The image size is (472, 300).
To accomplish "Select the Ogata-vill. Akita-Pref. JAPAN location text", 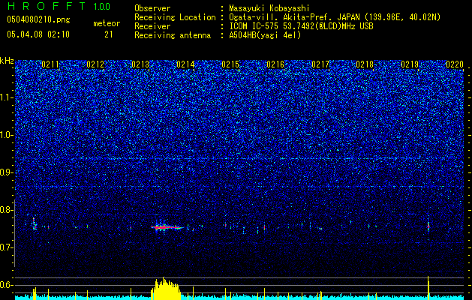I will click(x=335, y=17).
